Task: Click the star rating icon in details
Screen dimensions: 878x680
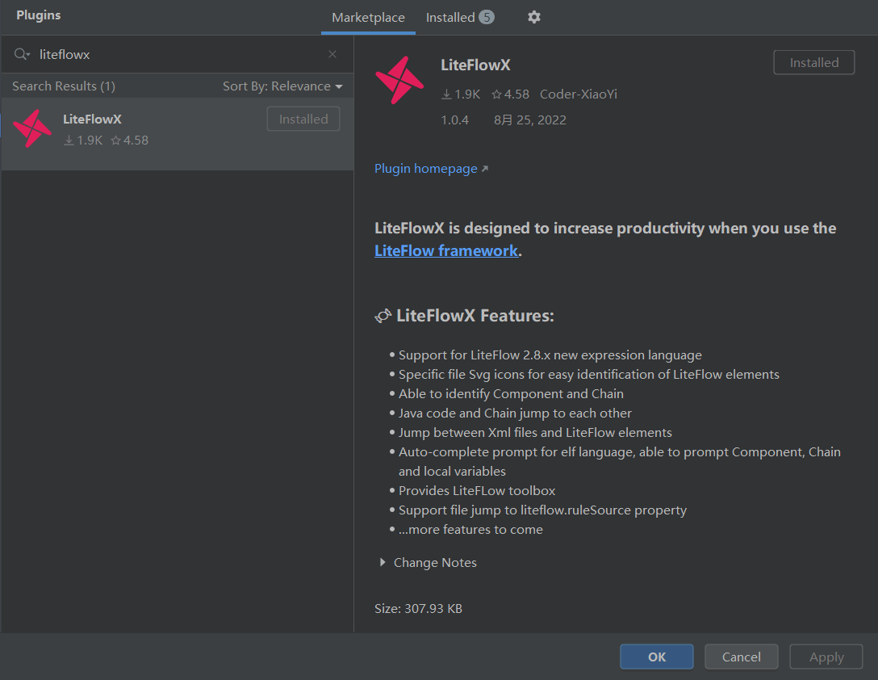Action: (496, 94)
